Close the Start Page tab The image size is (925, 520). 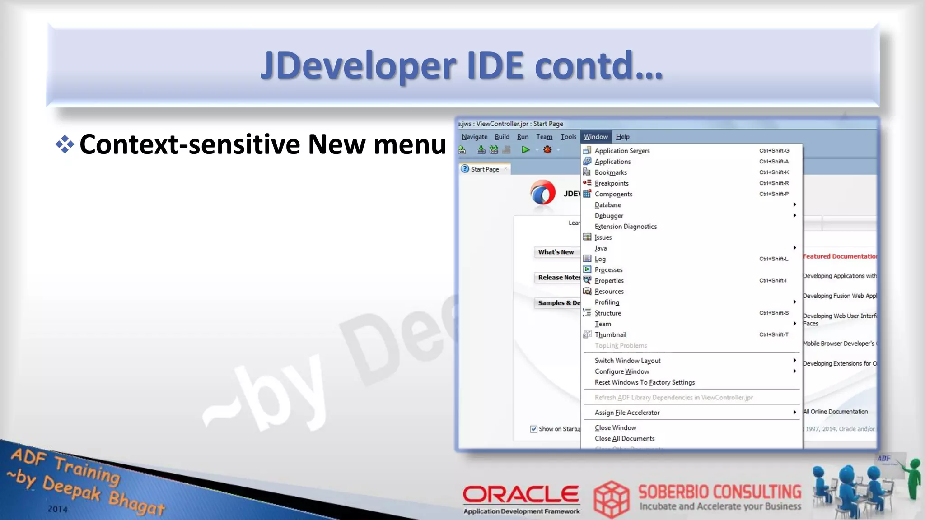click(506, 169)
